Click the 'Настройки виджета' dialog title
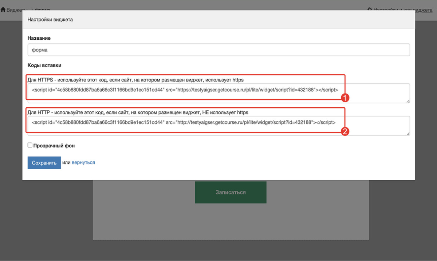This screenshot has height=261, width=437. coord(50,20)
